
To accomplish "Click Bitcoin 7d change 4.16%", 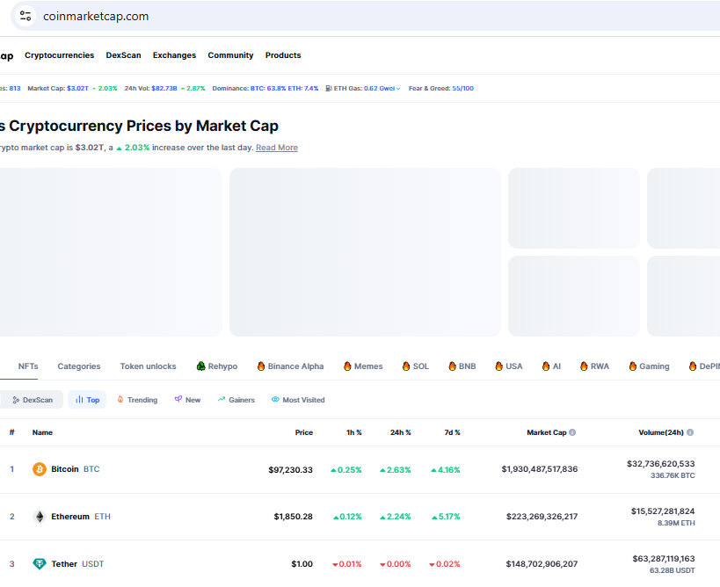I will coord(446,469).
